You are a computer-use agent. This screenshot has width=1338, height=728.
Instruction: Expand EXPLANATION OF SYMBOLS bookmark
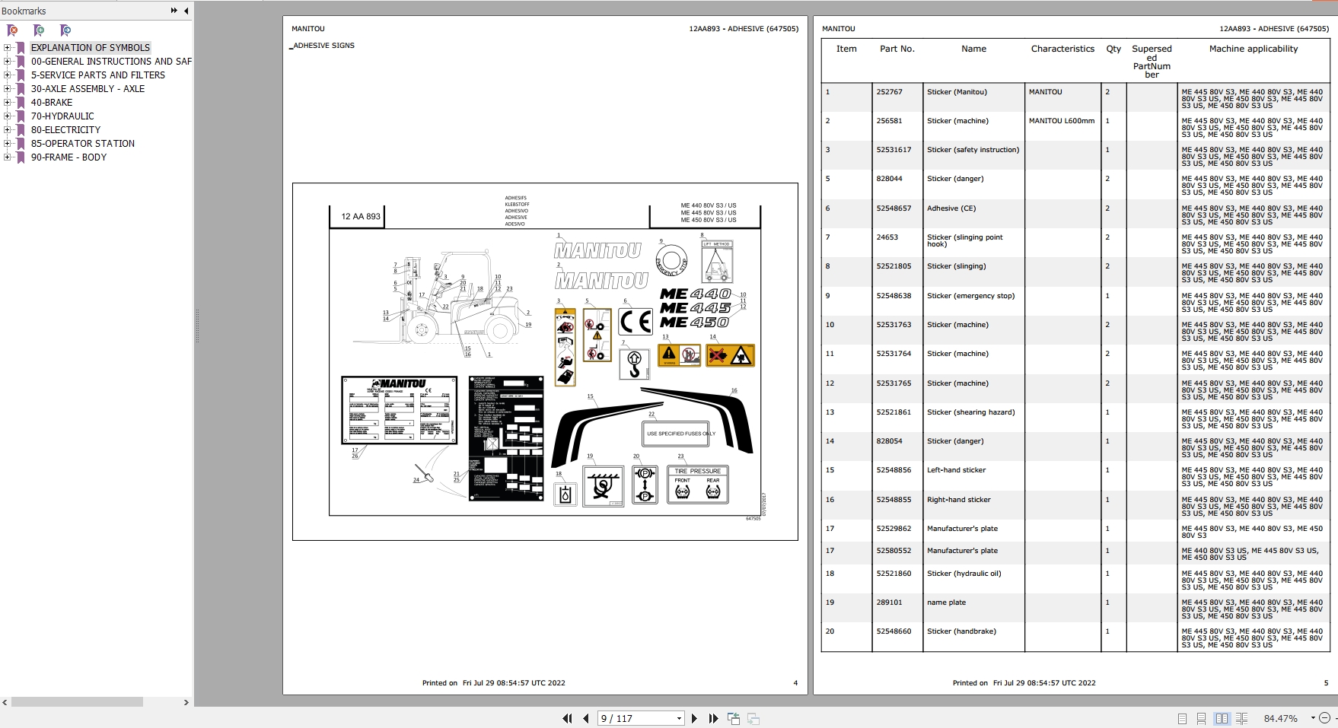(x=8, y=47)
